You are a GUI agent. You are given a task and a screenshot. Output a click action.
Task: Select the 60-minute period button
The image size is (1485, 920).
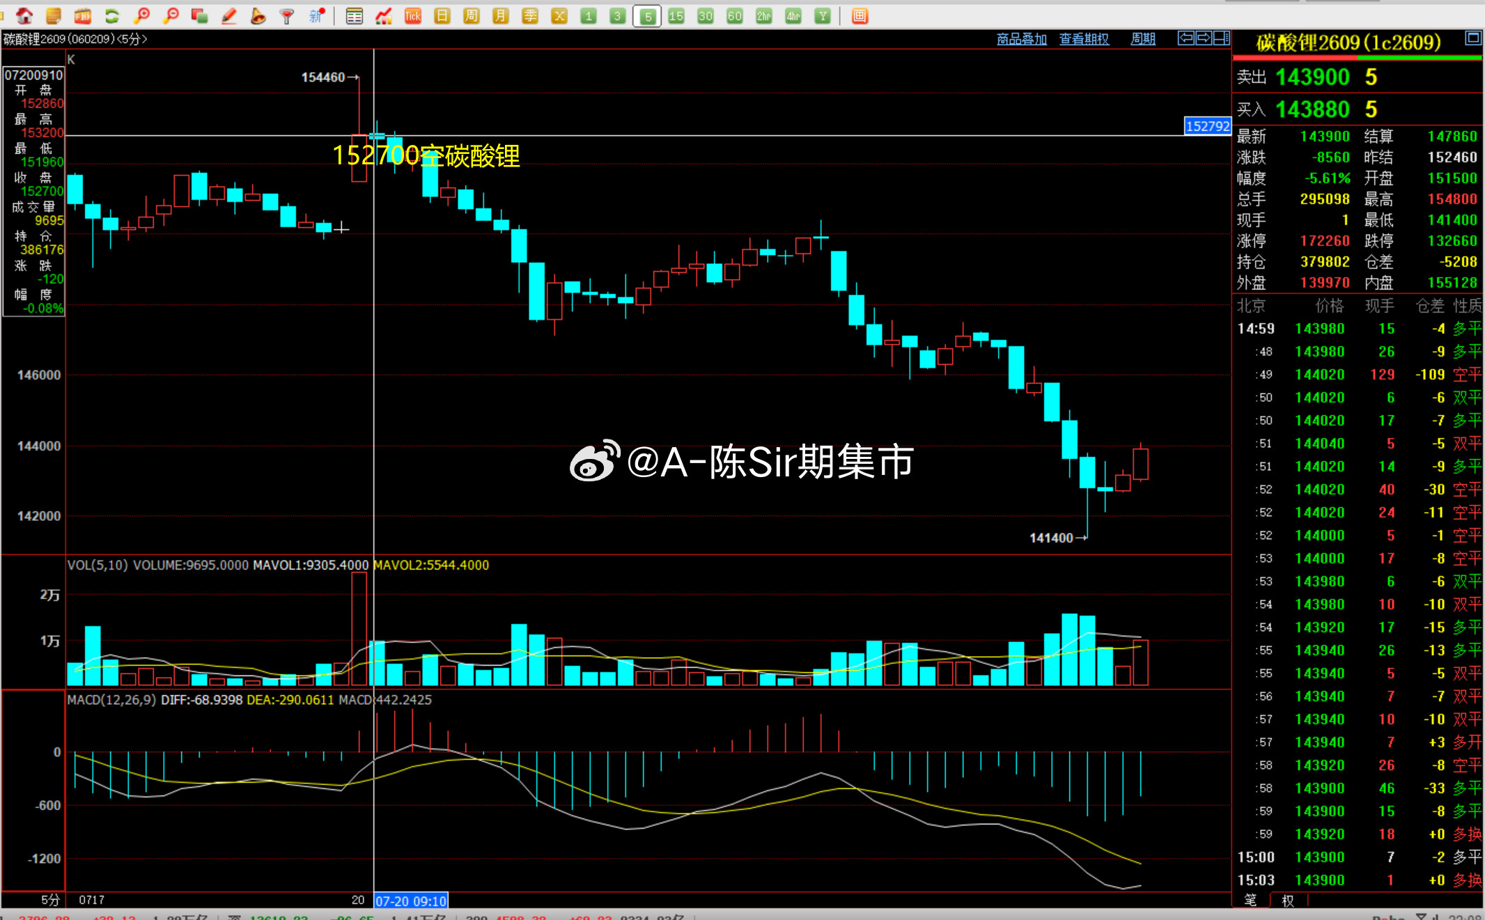point(735,15)
